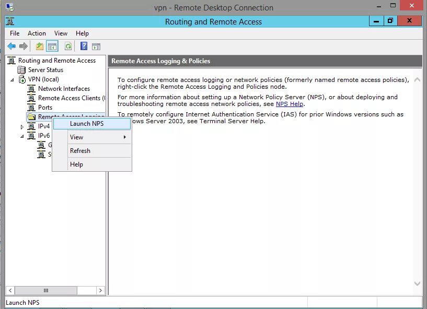Select Network Interfaces in the tree
The width and height of the screenshot is (427, 309).
tap(64, 89)
